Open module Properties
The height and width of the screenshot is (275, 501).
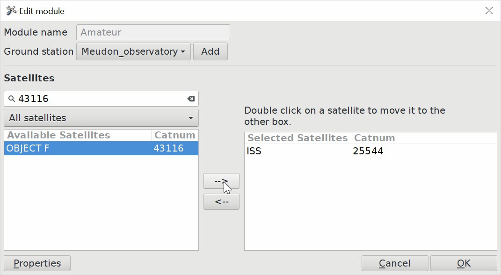click(x=37, y=263)
